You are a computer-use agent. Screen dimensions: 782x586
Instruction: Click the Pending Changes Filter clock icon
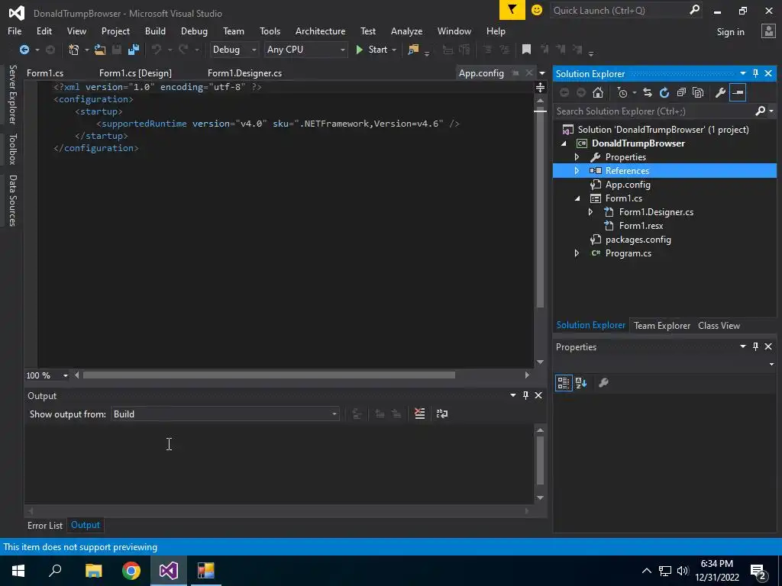click(622, 92)
